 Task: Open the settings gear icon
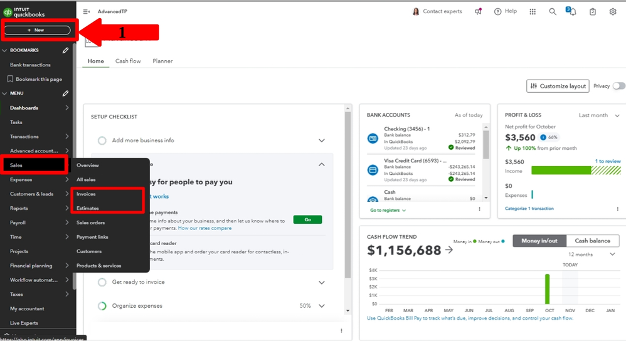click(613, 11)
